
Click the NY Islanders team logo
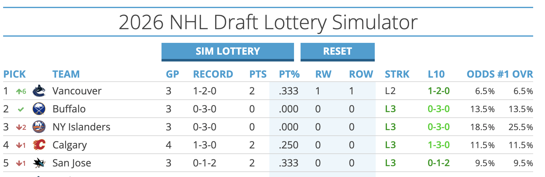tap(39, 127)
